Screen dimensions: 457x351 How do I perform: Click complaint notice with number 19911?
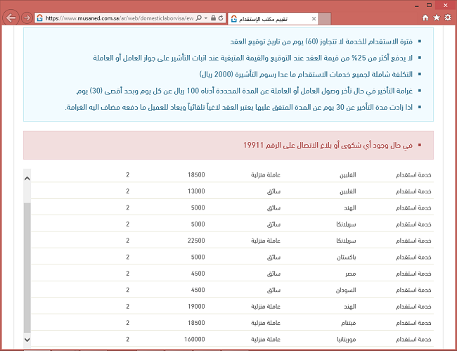click(x=328, y=145)
